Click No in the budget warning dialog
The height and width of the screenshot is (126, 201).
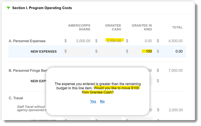pyautogui.click(x=102, y=101)
